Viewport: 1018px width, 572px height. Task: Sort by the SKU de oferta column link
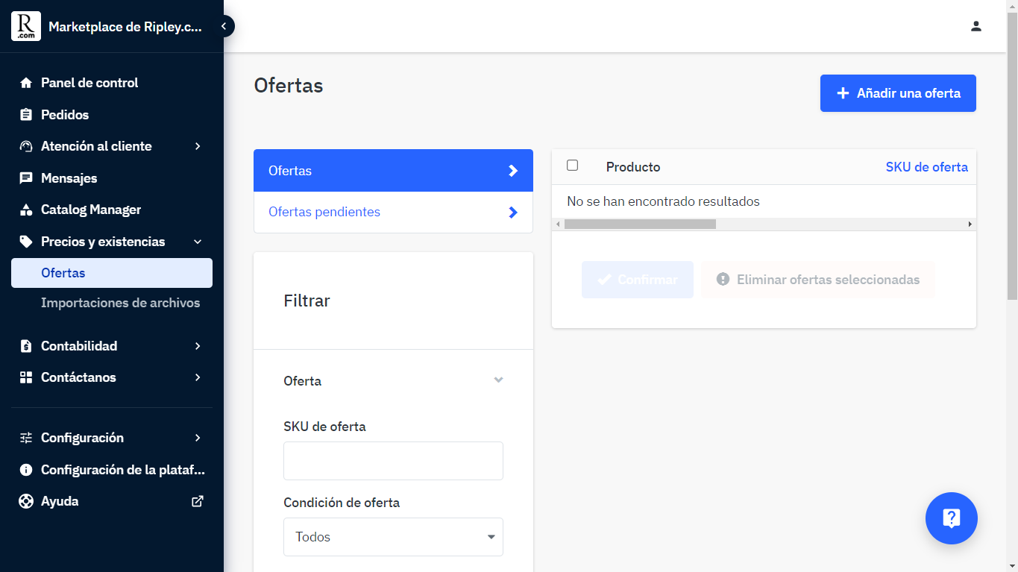click(926, 166)
